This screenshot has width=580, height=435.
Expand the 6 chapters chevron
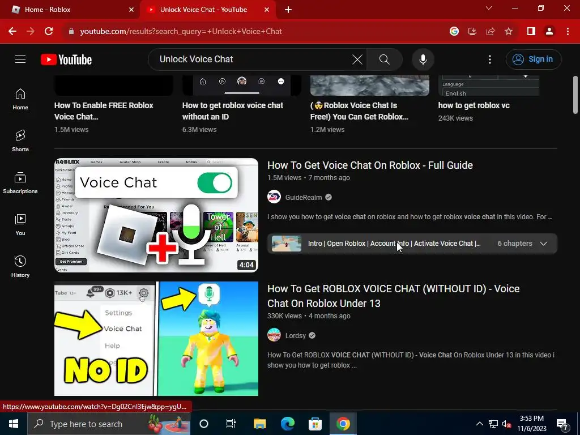tap(543, 244)
